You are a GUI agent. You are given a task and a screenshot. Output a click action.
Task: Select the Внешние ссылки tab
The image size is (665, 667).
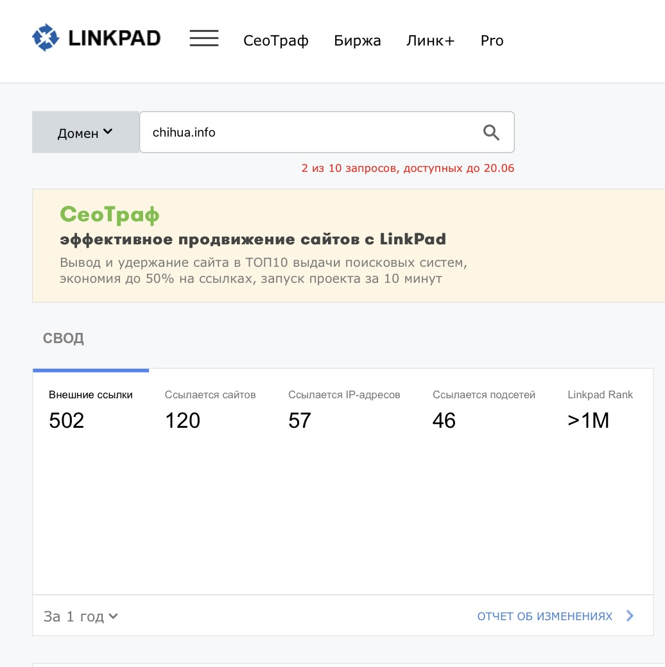(x=91, y=409)
